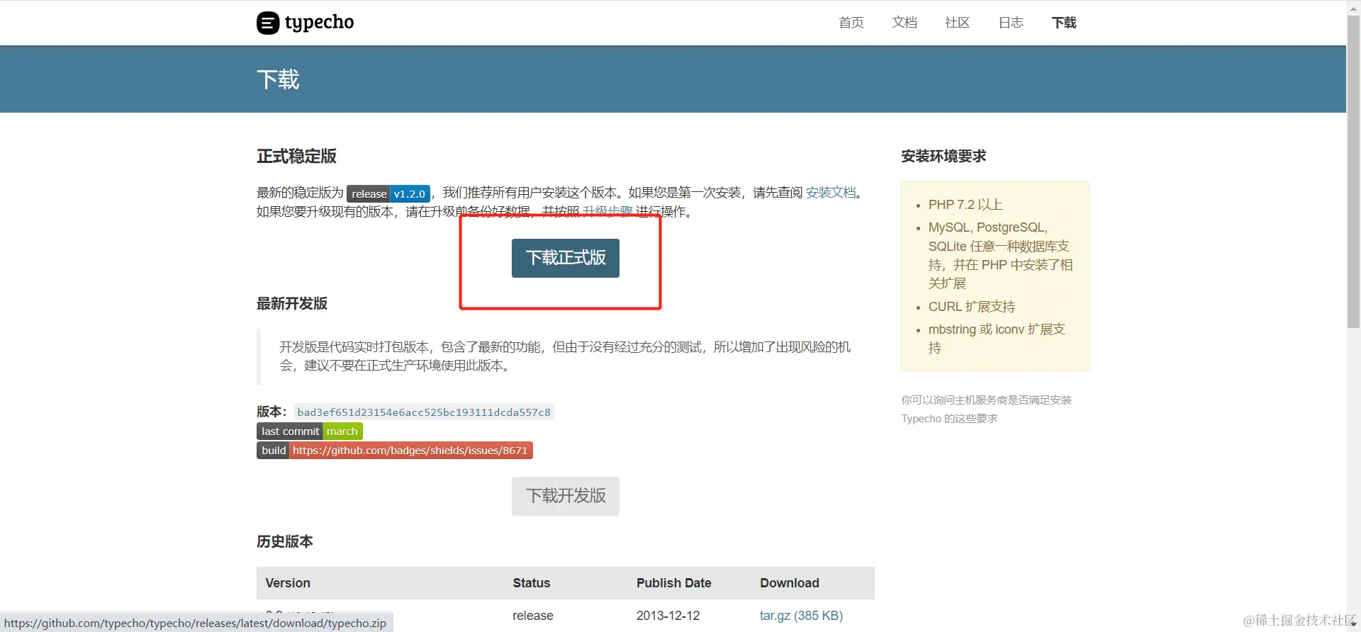Viewport: 1361px width, 632px height.
Task: Click the mbstring 或 iconv requirement
Action: point(997,339)
